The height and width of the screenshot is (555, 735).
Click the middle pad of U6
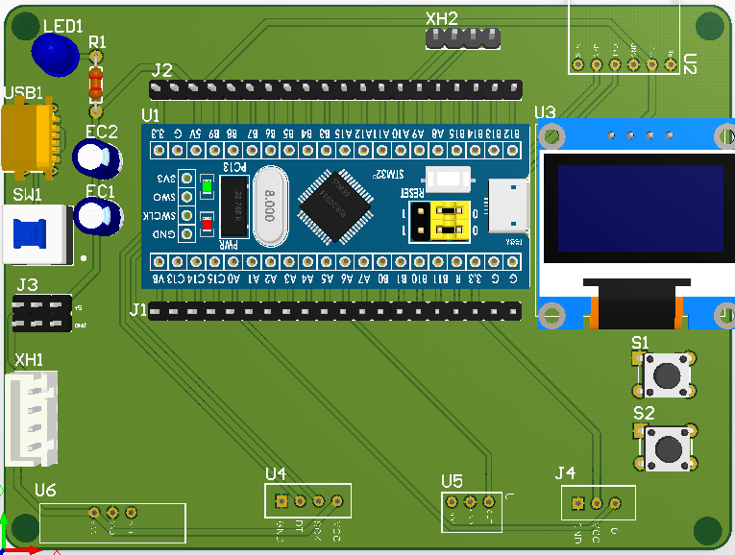pyautogui.click(x=112, y=513)
